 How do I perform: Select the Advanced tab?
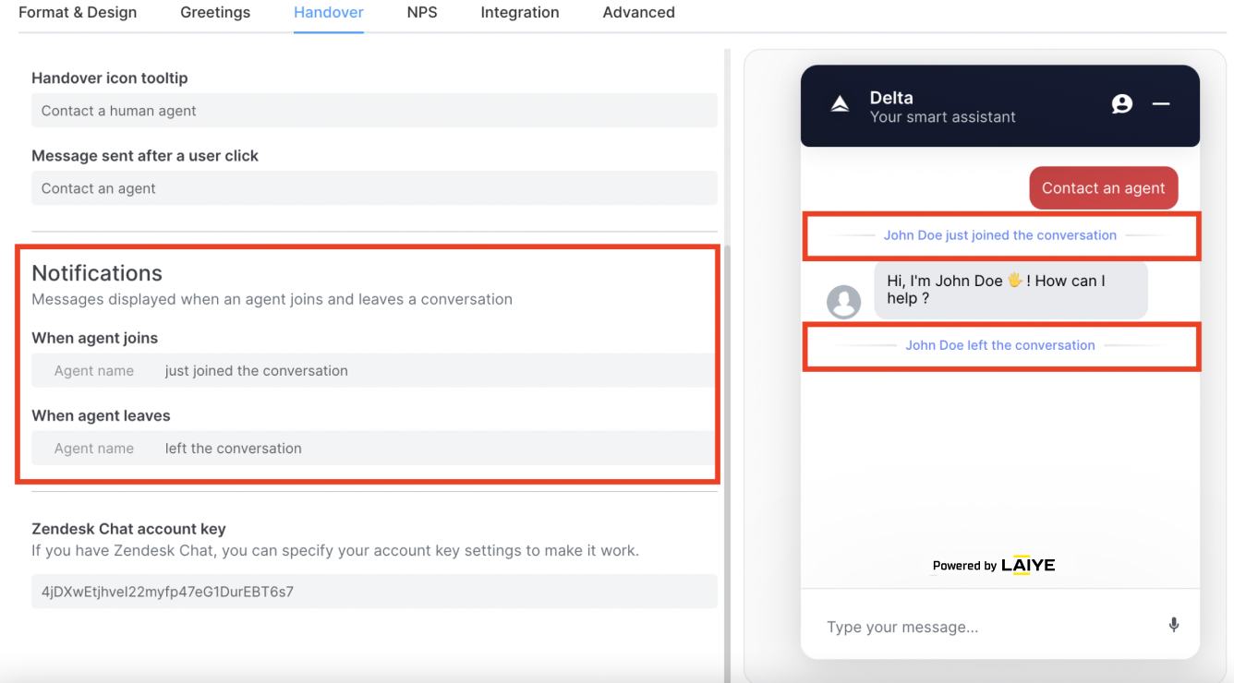coord(639,13)
